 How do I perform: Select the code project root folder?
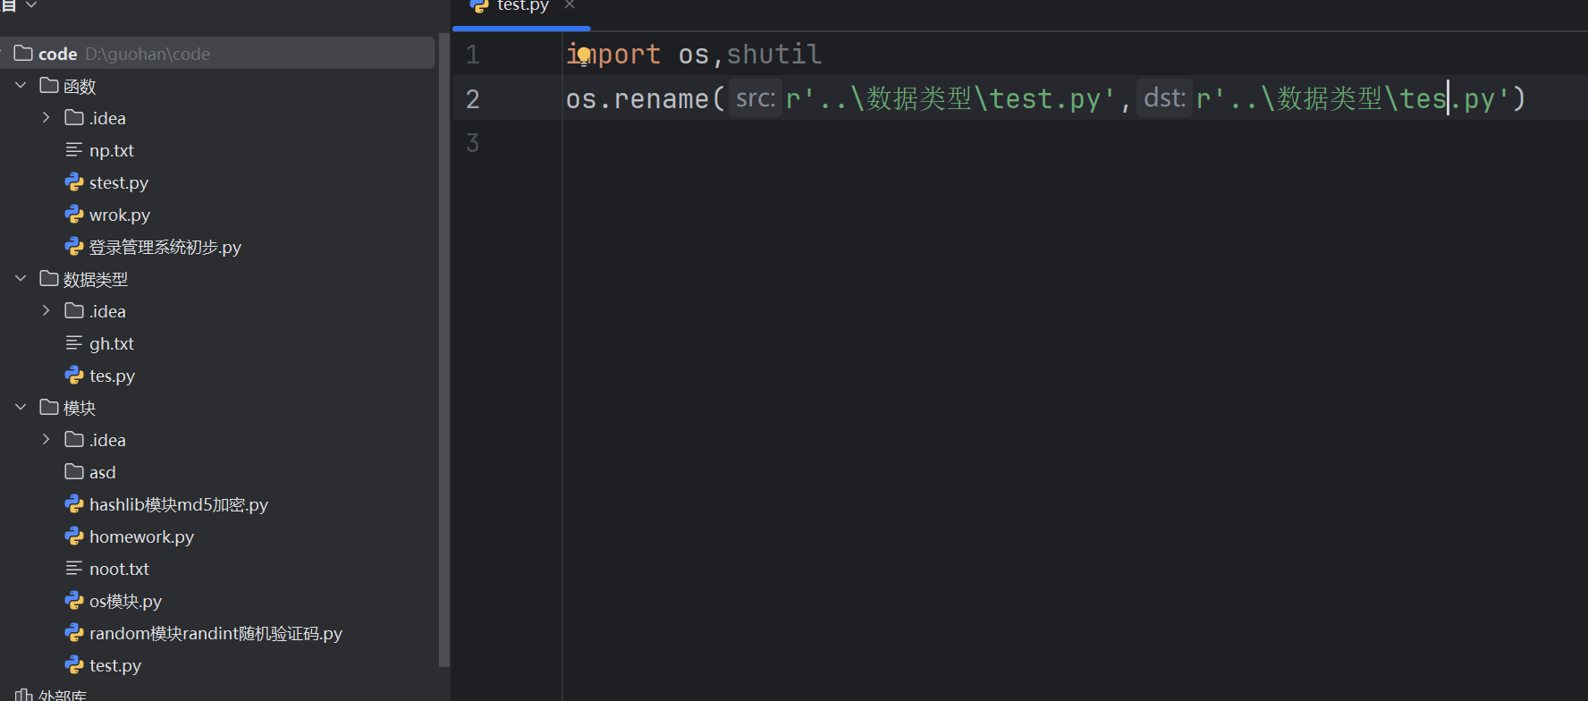pyautogui.click(x=58, y=54)
